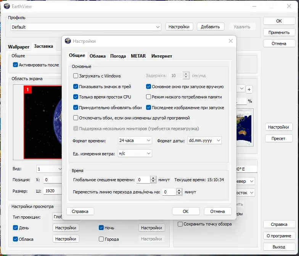Toggle Активировать после checkbox in the main window

(x=15, y=65)
